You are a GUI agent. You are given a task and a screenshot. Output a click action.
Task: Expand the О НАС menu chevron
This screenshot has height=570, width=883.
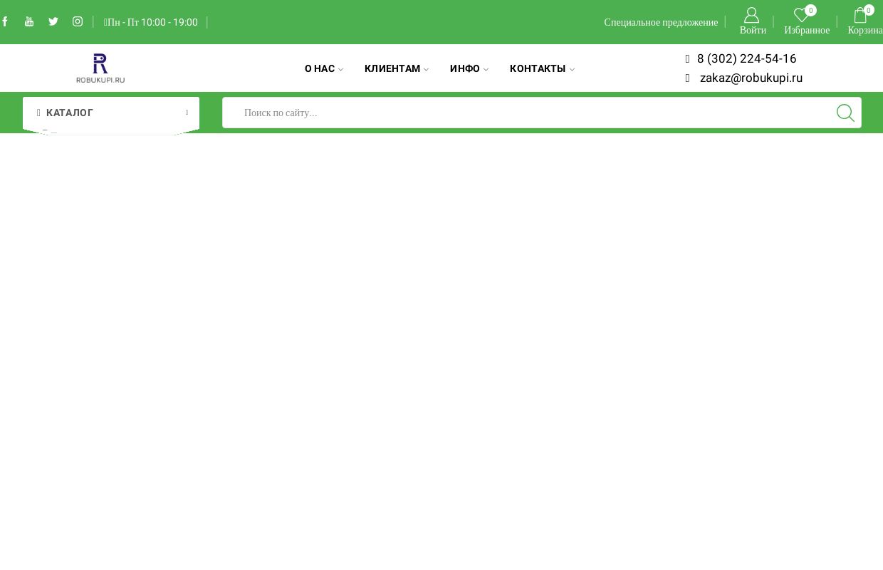[x=340, y=70]
